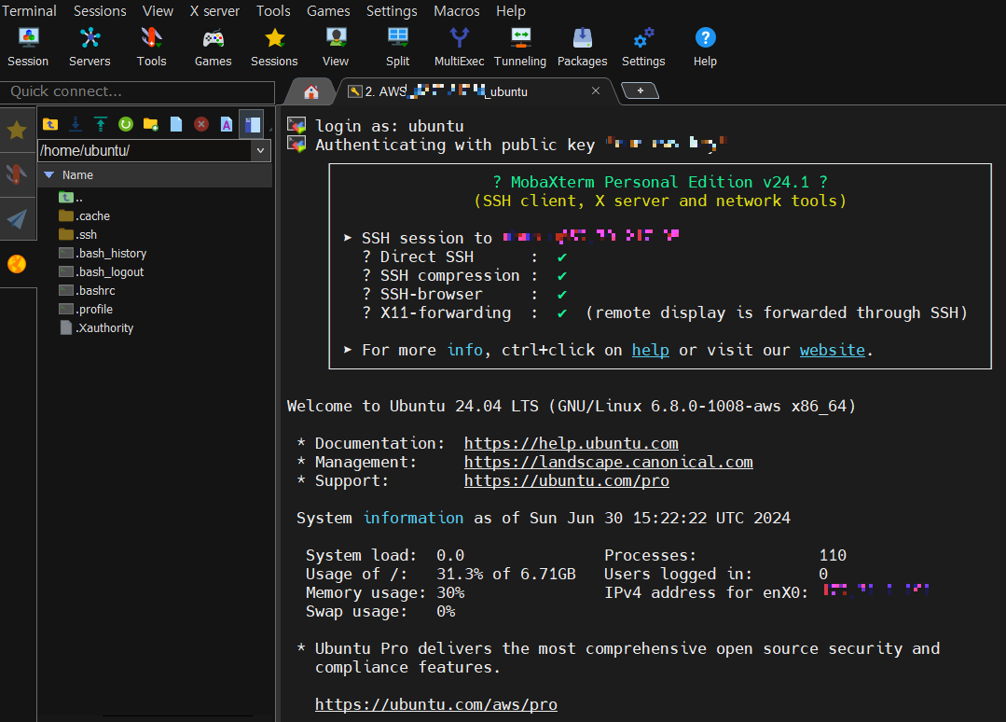The image size is (1006, 722).
Task: Select the .profile file
Action: (86, 310)
